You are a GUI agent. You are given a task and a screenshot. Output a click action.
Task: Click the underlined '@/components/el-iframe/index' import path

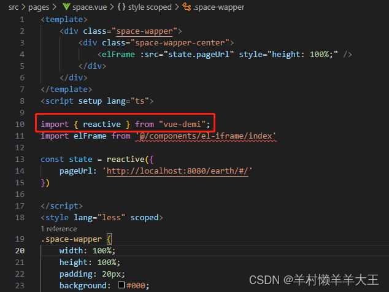tap(206, 136)
